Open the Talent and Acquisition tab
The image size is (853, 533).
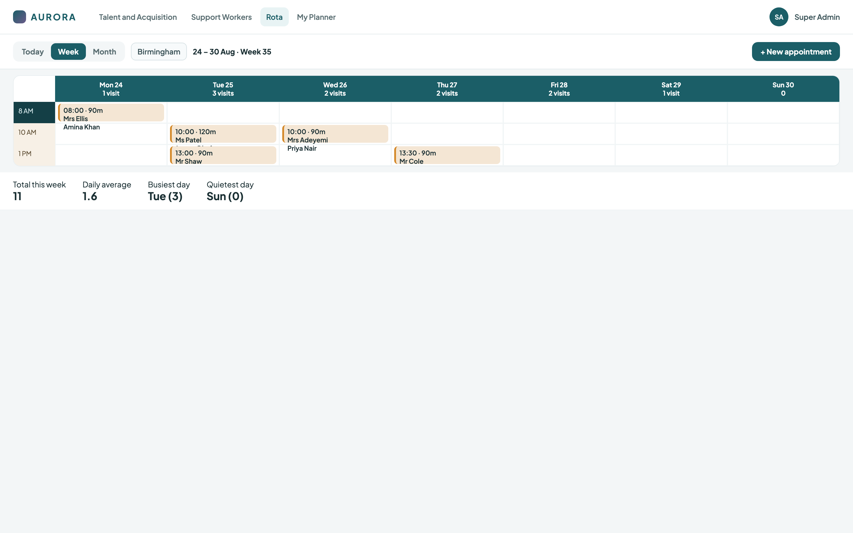(138, 17)
